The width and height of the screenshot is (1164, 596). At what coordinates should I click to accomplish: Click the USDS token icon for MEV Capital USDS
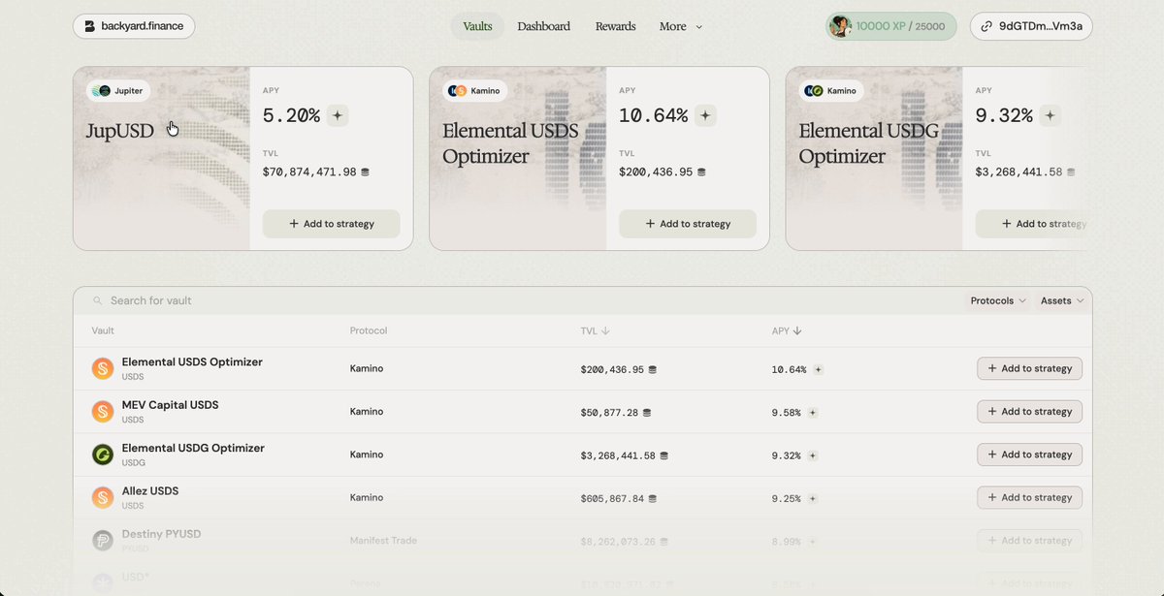103,412
